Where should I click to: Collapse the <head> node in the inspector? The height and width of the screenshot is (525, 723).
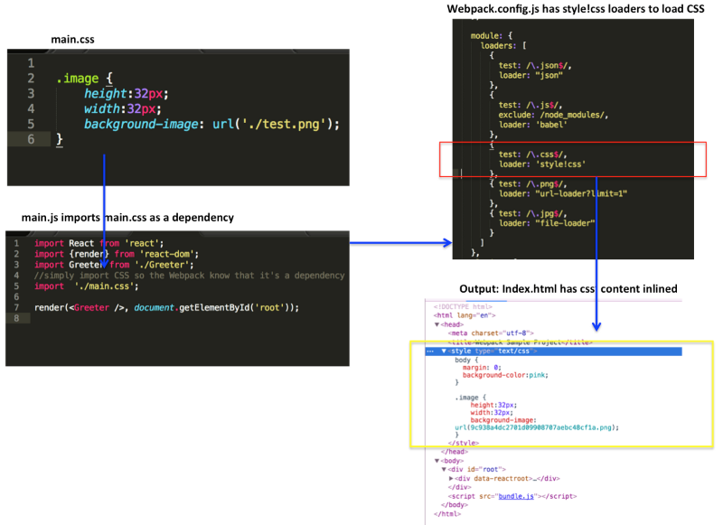439,323
